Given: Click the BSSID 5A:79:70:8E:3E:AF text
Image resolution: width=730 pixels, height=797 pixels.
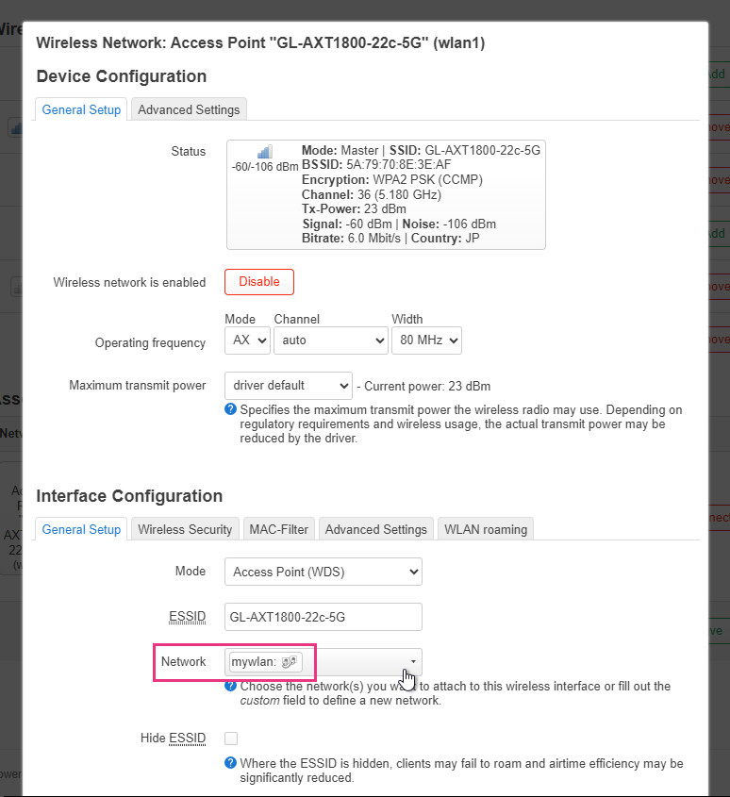Looking at the screenshot, I should pyautogui.click(x=376, y=165).
